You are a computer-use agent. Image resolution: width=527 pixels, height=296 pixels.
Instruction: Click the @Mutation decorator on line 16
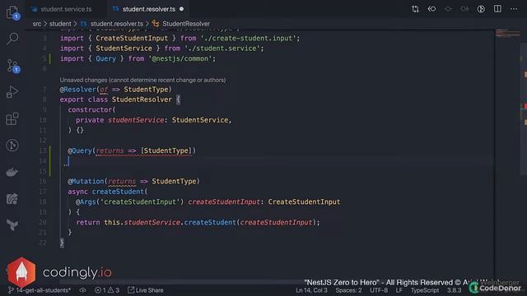click(86, 181)
